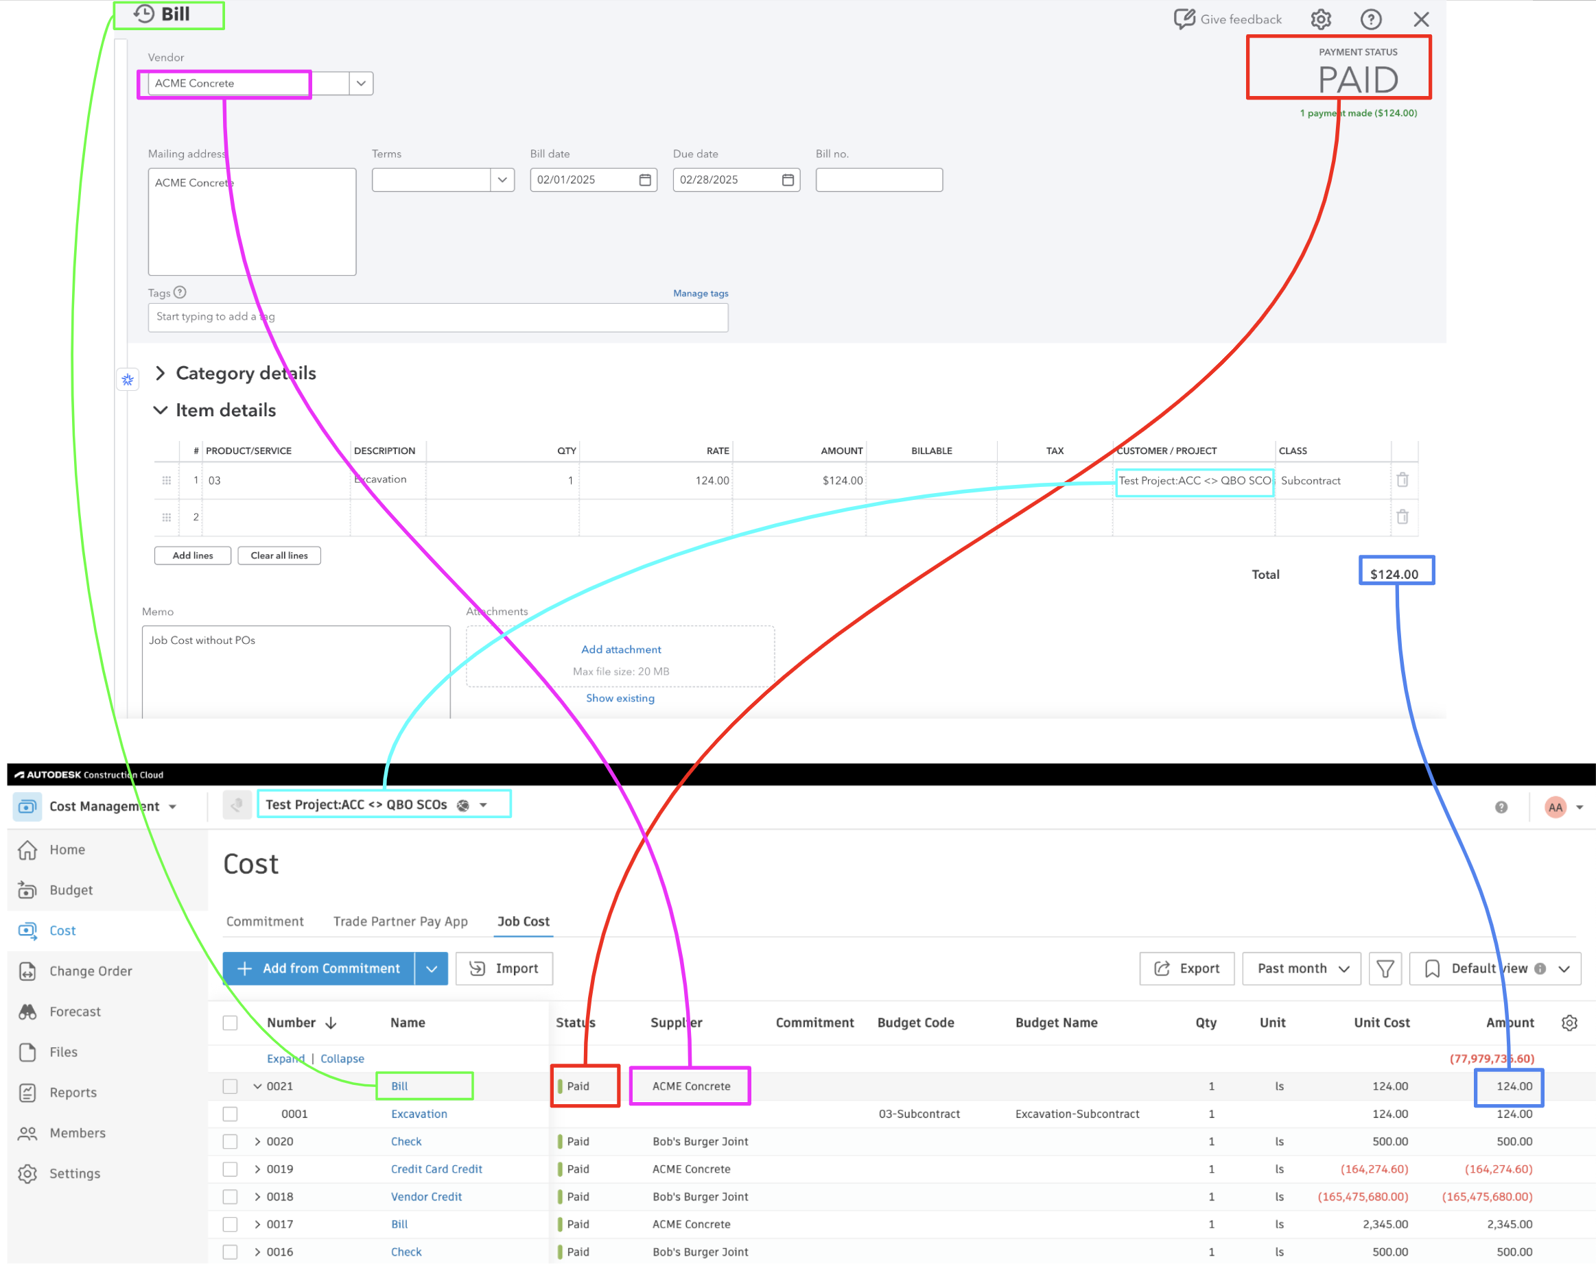This screenshot has height=1266, width=1596.
Task: Click Tags input field
Action: pos(438,317)
